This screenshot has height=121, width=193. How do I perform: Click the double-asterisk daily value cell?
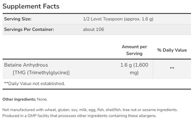click(172, 68)
